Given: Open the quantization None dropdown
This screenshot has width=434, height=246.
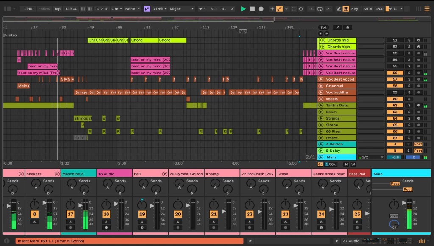Looking at the screenshot, I should click(132, 9).
